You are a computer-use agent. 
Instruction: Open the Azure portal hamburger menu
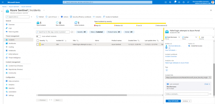point(3,2)
